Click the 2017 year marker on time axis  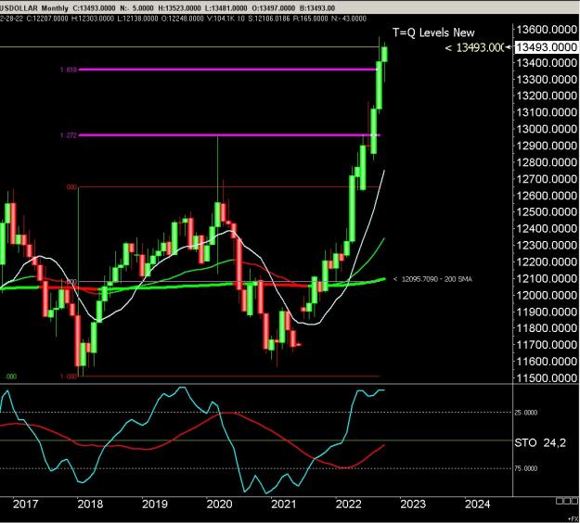[25, 504]
